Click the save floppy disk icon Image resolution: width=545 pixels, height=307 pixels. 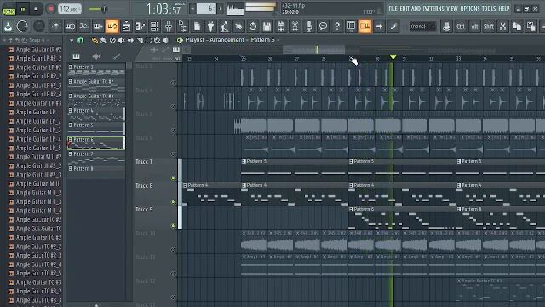tap(267, 26)
